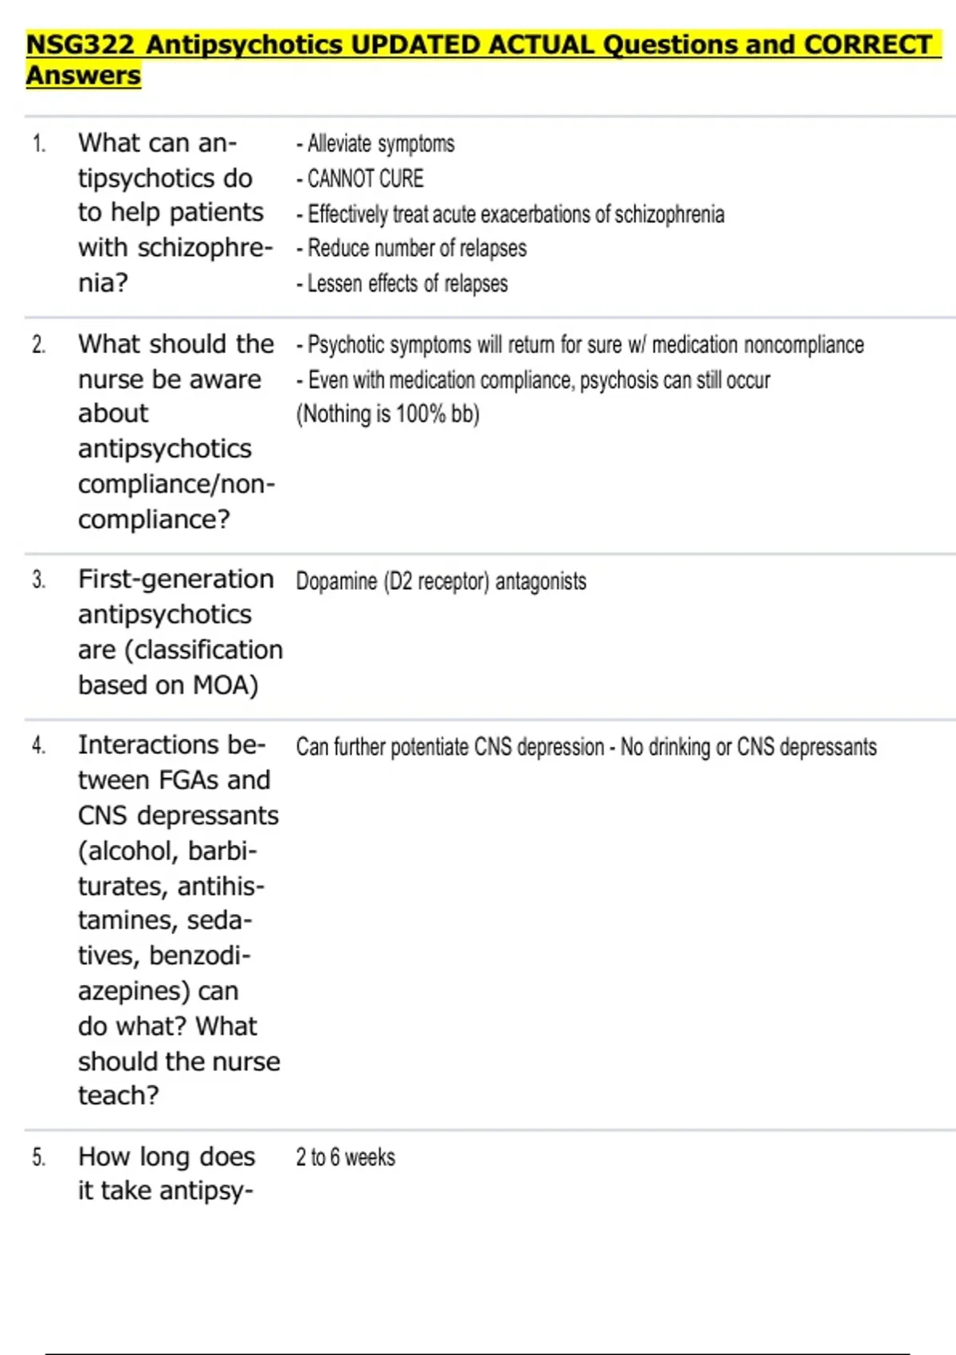Click the question about helping schizophrenia patients

(x=174, y=212)
